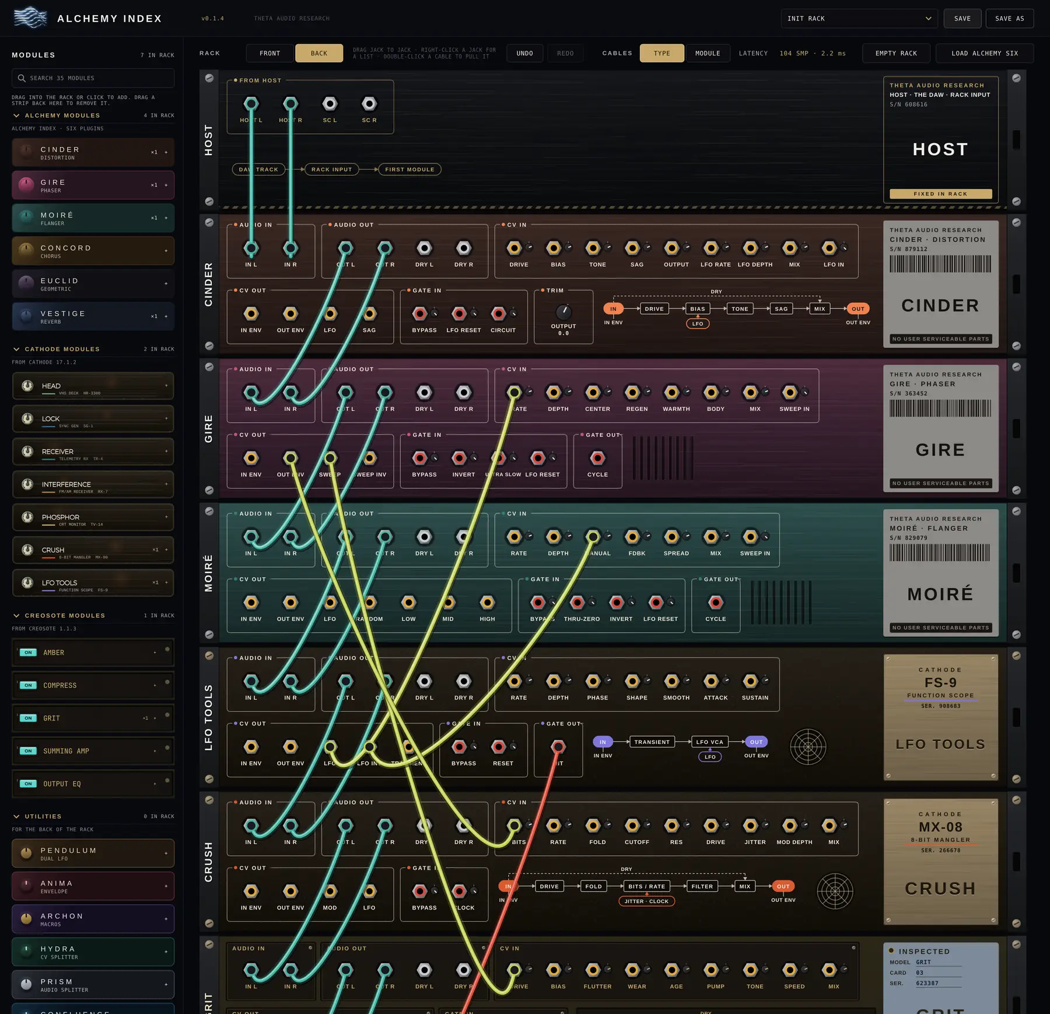Toggle COMPRESS module ON switch

coord(28,685)
